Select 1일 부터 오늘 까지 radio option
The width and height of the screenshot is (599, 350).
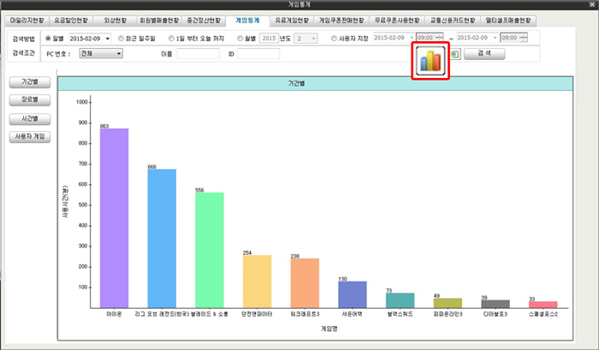coord(171,39)
